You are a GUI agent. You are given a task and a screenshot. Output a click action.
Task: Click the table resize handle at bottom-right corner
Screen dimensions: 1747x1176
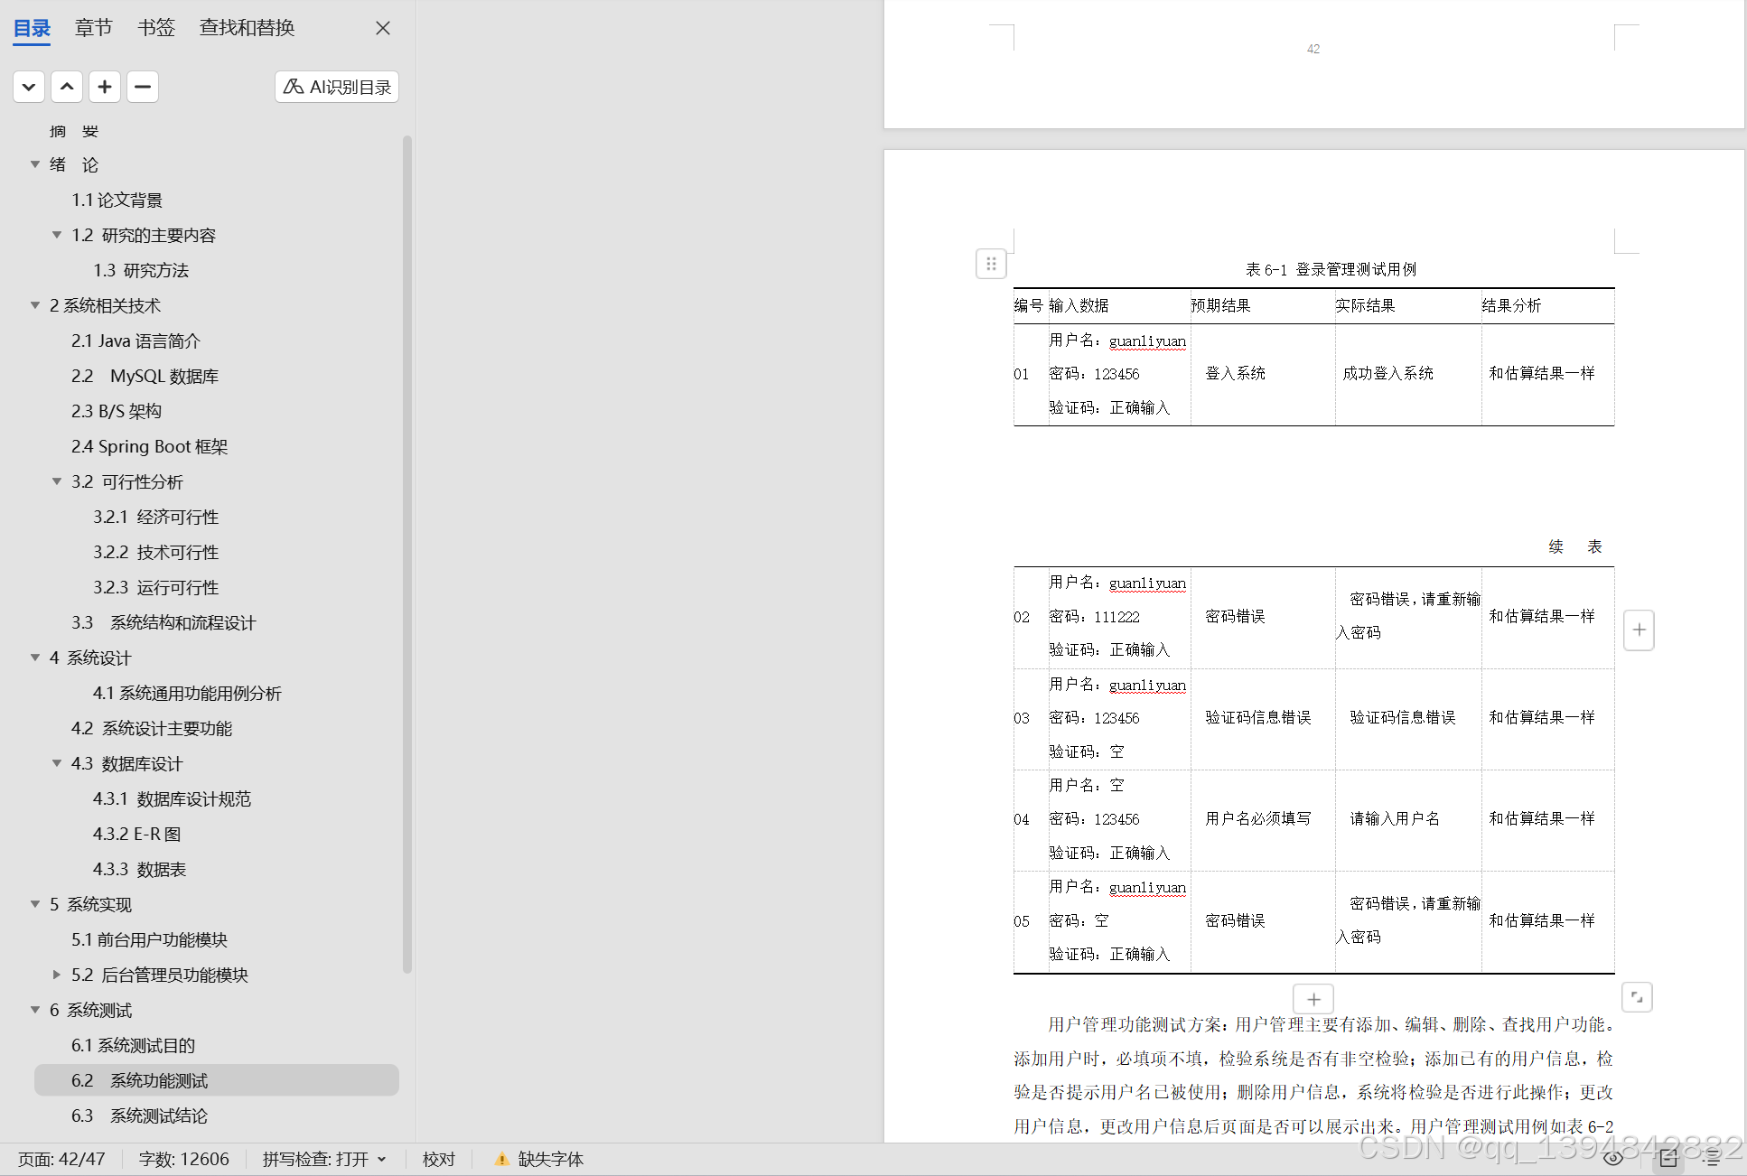click(1637, 997)
